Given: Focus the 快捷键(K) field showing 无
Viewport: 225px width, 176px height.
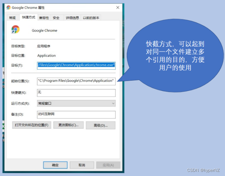Looking at the screenshot, I should (x=76, y=93).
